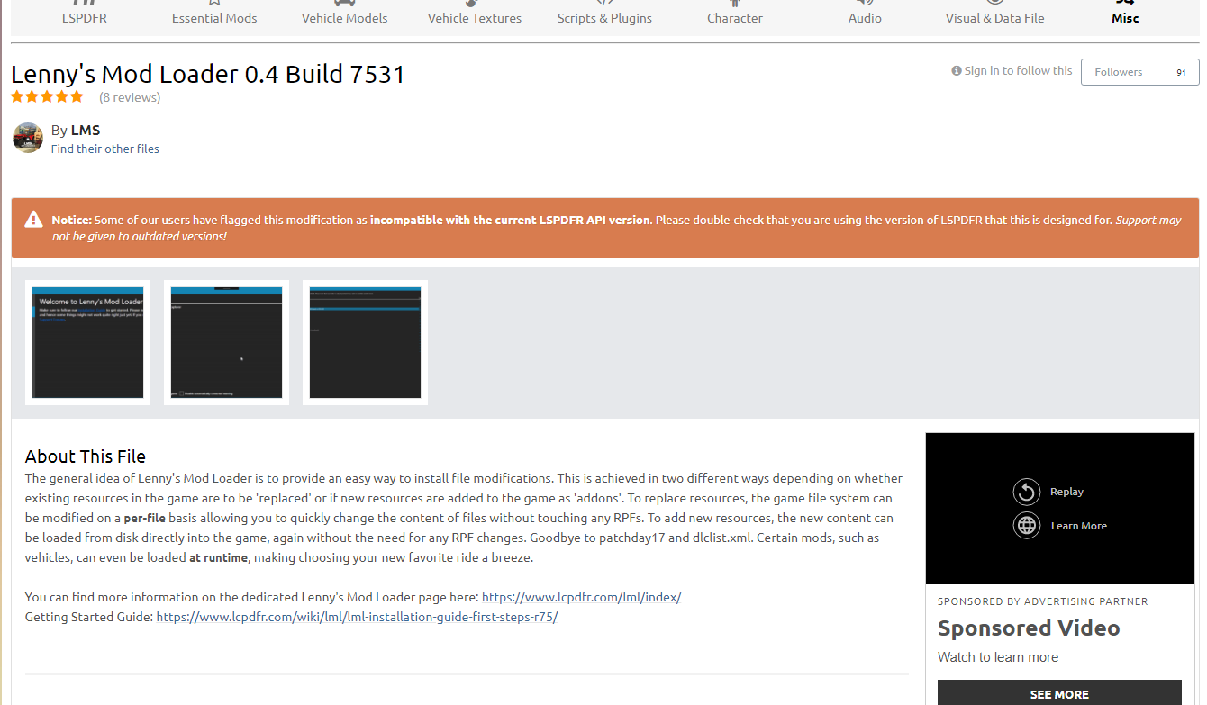Click the Watch to learn more text
This screenshot has width=1207, height=705.
coord(998,657)
